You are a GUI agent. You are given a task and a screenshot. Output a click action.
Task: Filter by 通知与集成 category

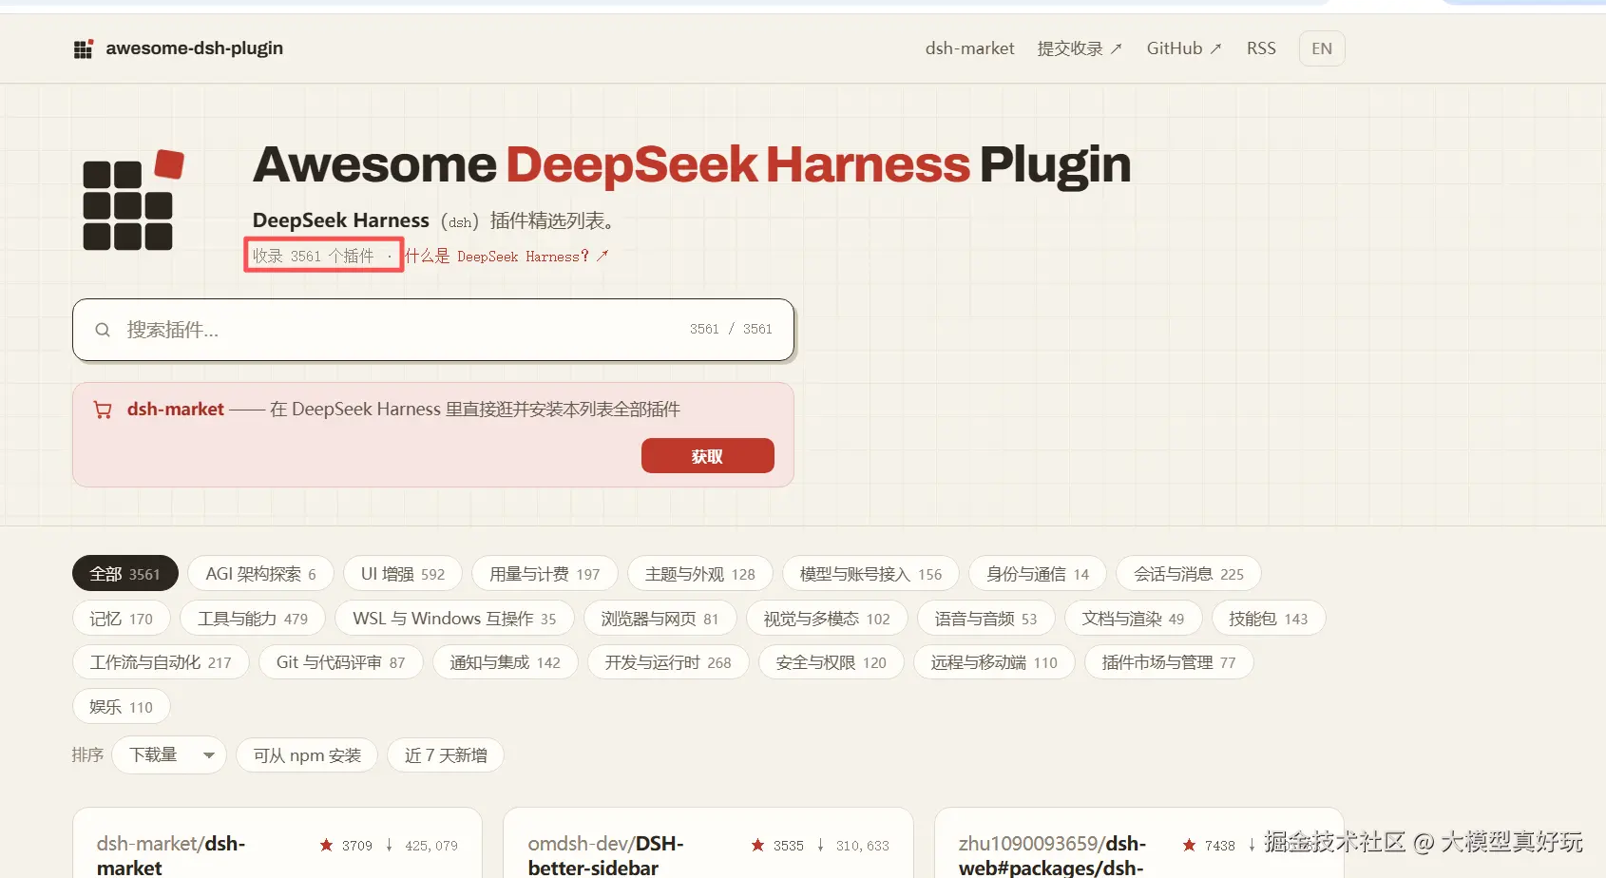pyautogui.click(x=506, y=661)
